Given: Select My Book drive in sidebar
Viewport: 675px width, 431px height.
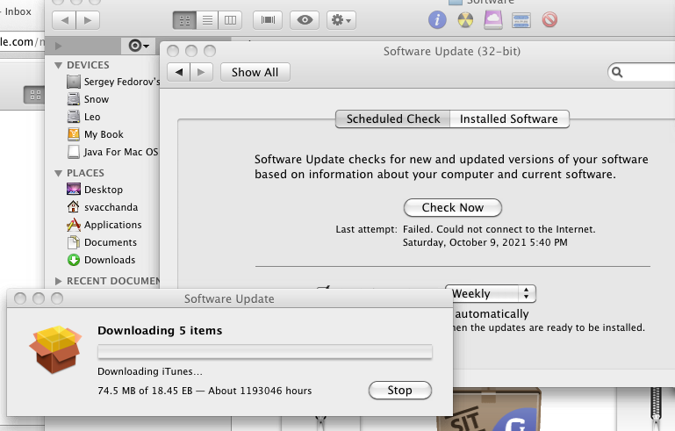Looking at the screenshot, I should tap(95, 134).
